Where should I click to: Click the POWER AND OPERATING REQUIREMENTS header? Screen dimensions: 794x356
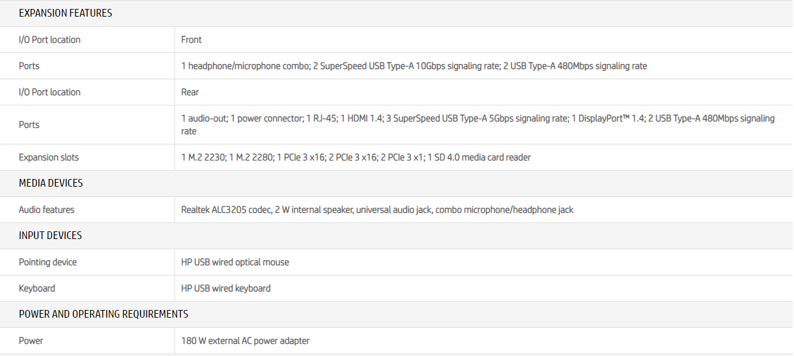coord(103,314)
